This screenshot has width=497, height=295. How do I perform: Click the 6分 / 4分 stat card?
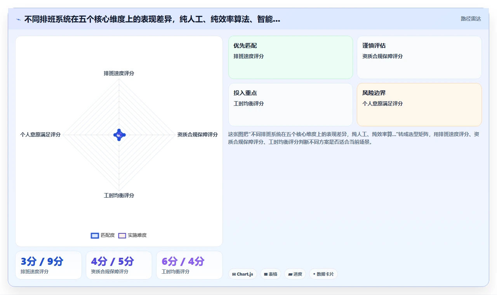189,265
